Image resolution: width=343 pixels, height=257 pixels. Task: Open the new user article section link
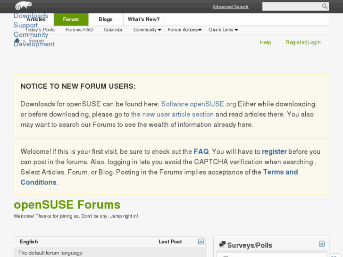tap(172, 114)
